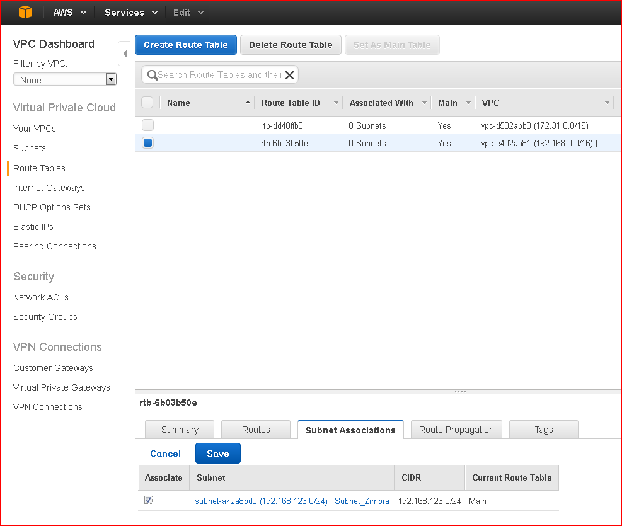Open the VPC column dropdown arrow

(607, 103)
